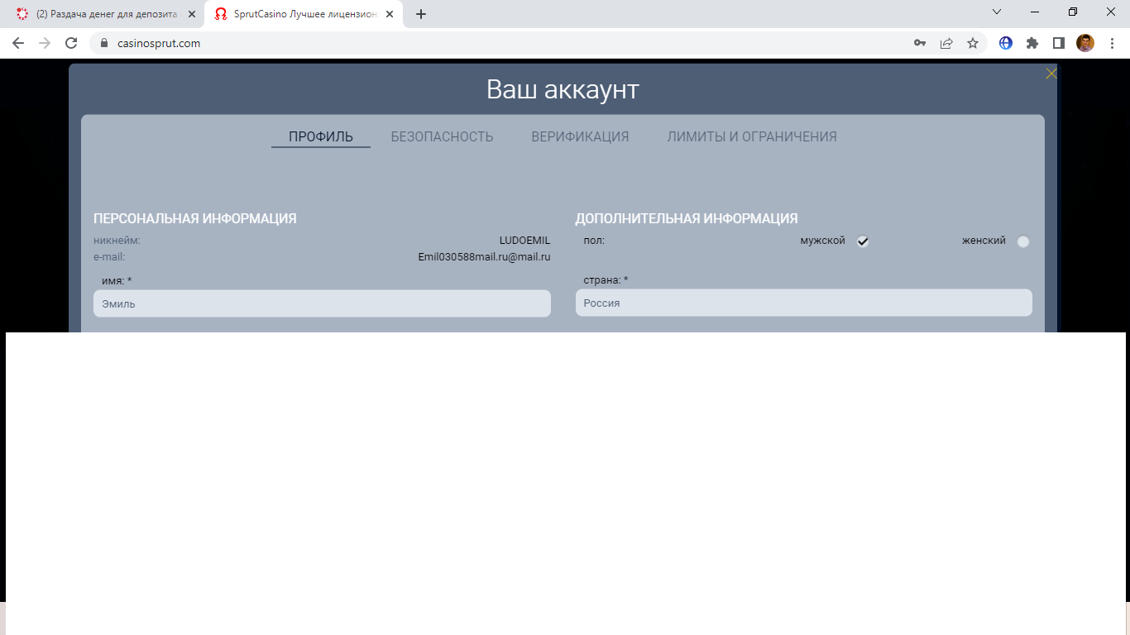The image size is (1130, 635).
Task: Open a new browser tab
Action: [x=421, y=14]
